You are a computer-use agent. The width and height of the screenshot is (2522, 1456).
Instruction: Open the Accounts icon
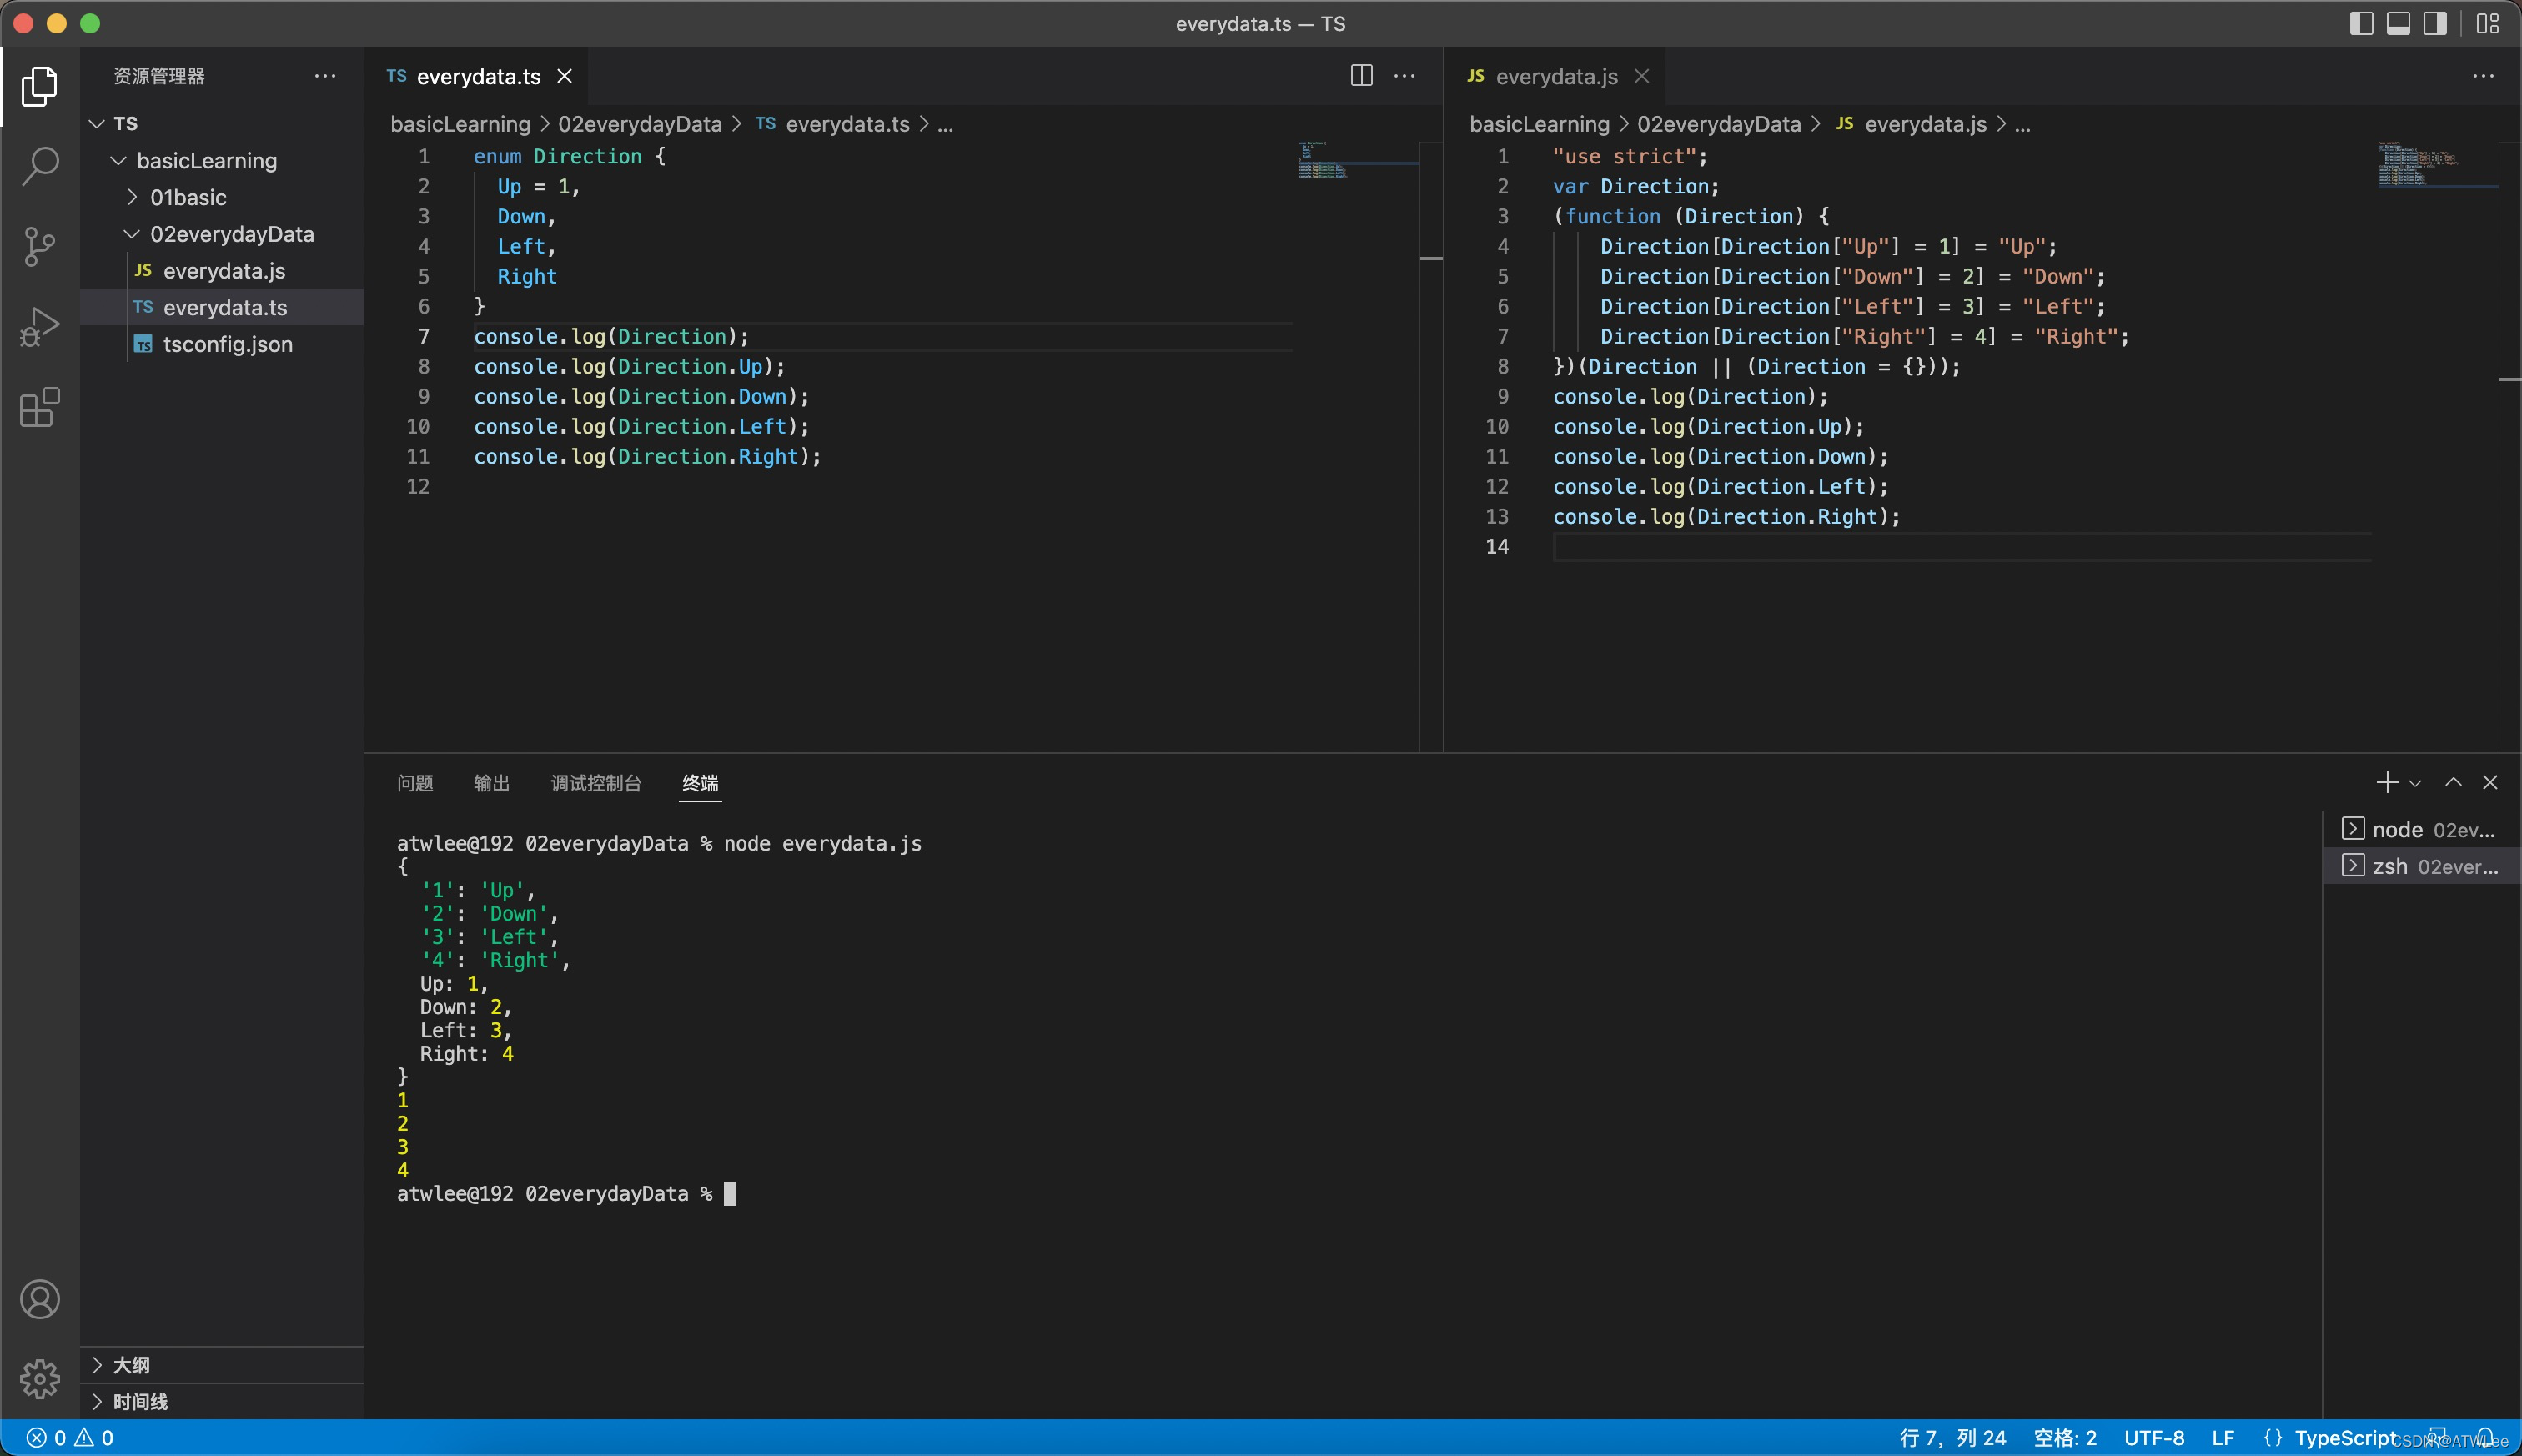pyautogui.click(x=40, y=1299)
